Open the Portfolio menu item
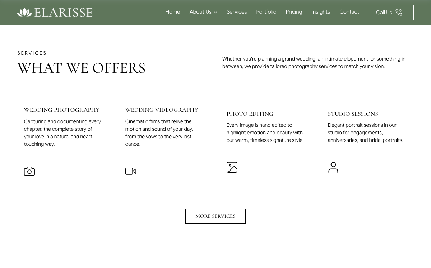 266,12
